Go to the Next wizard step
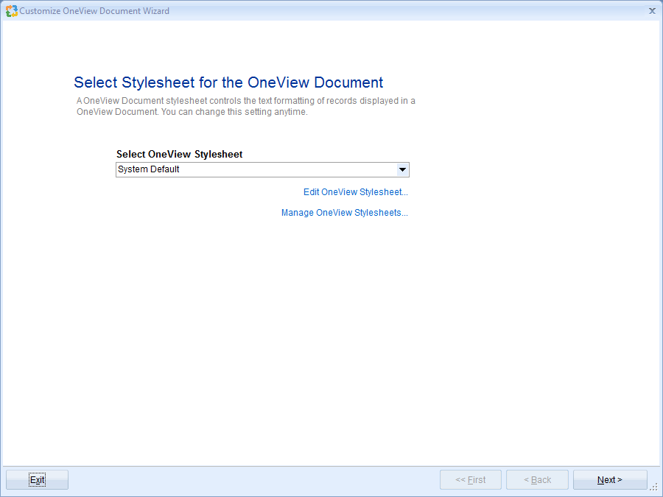Viewport: 663px width, 497px height. click(x=610, y=479)
